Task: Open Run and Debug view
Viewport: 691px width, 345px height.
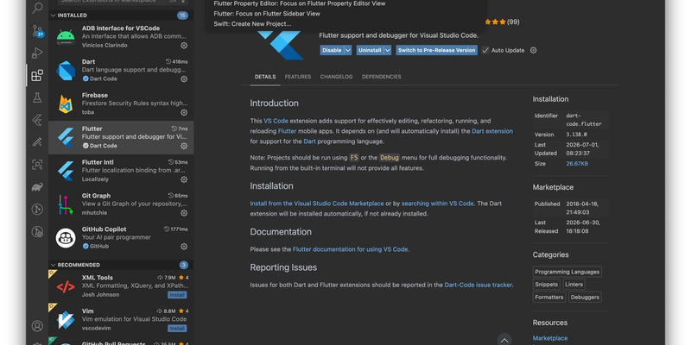Action: [37, 53]
